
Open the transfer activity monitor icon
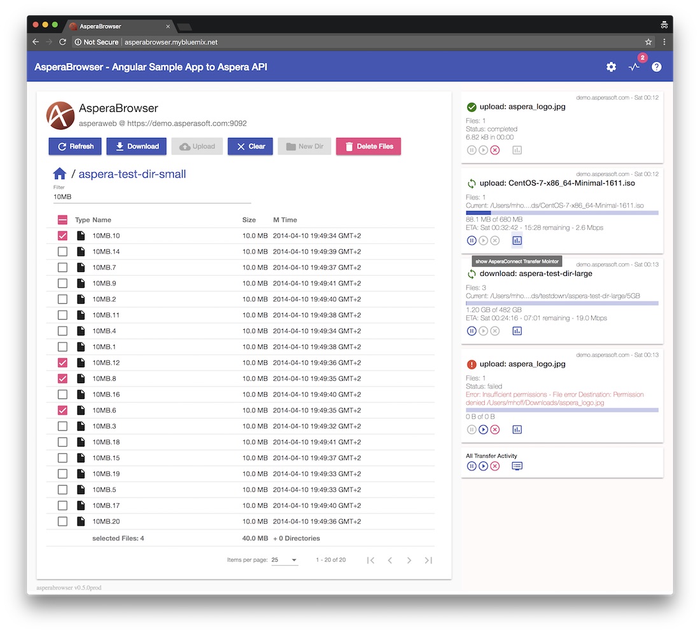coord(634,67)
